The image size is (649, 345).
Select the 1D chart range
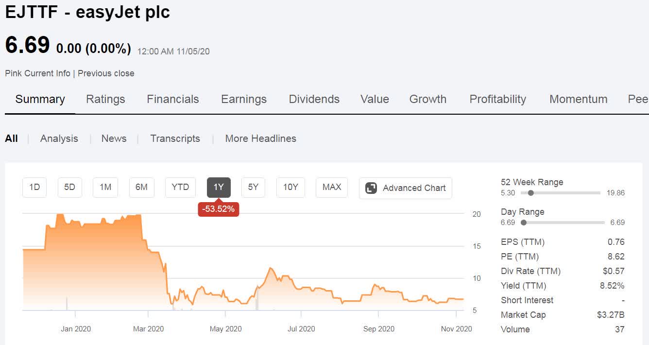click(x=34, y=188)
